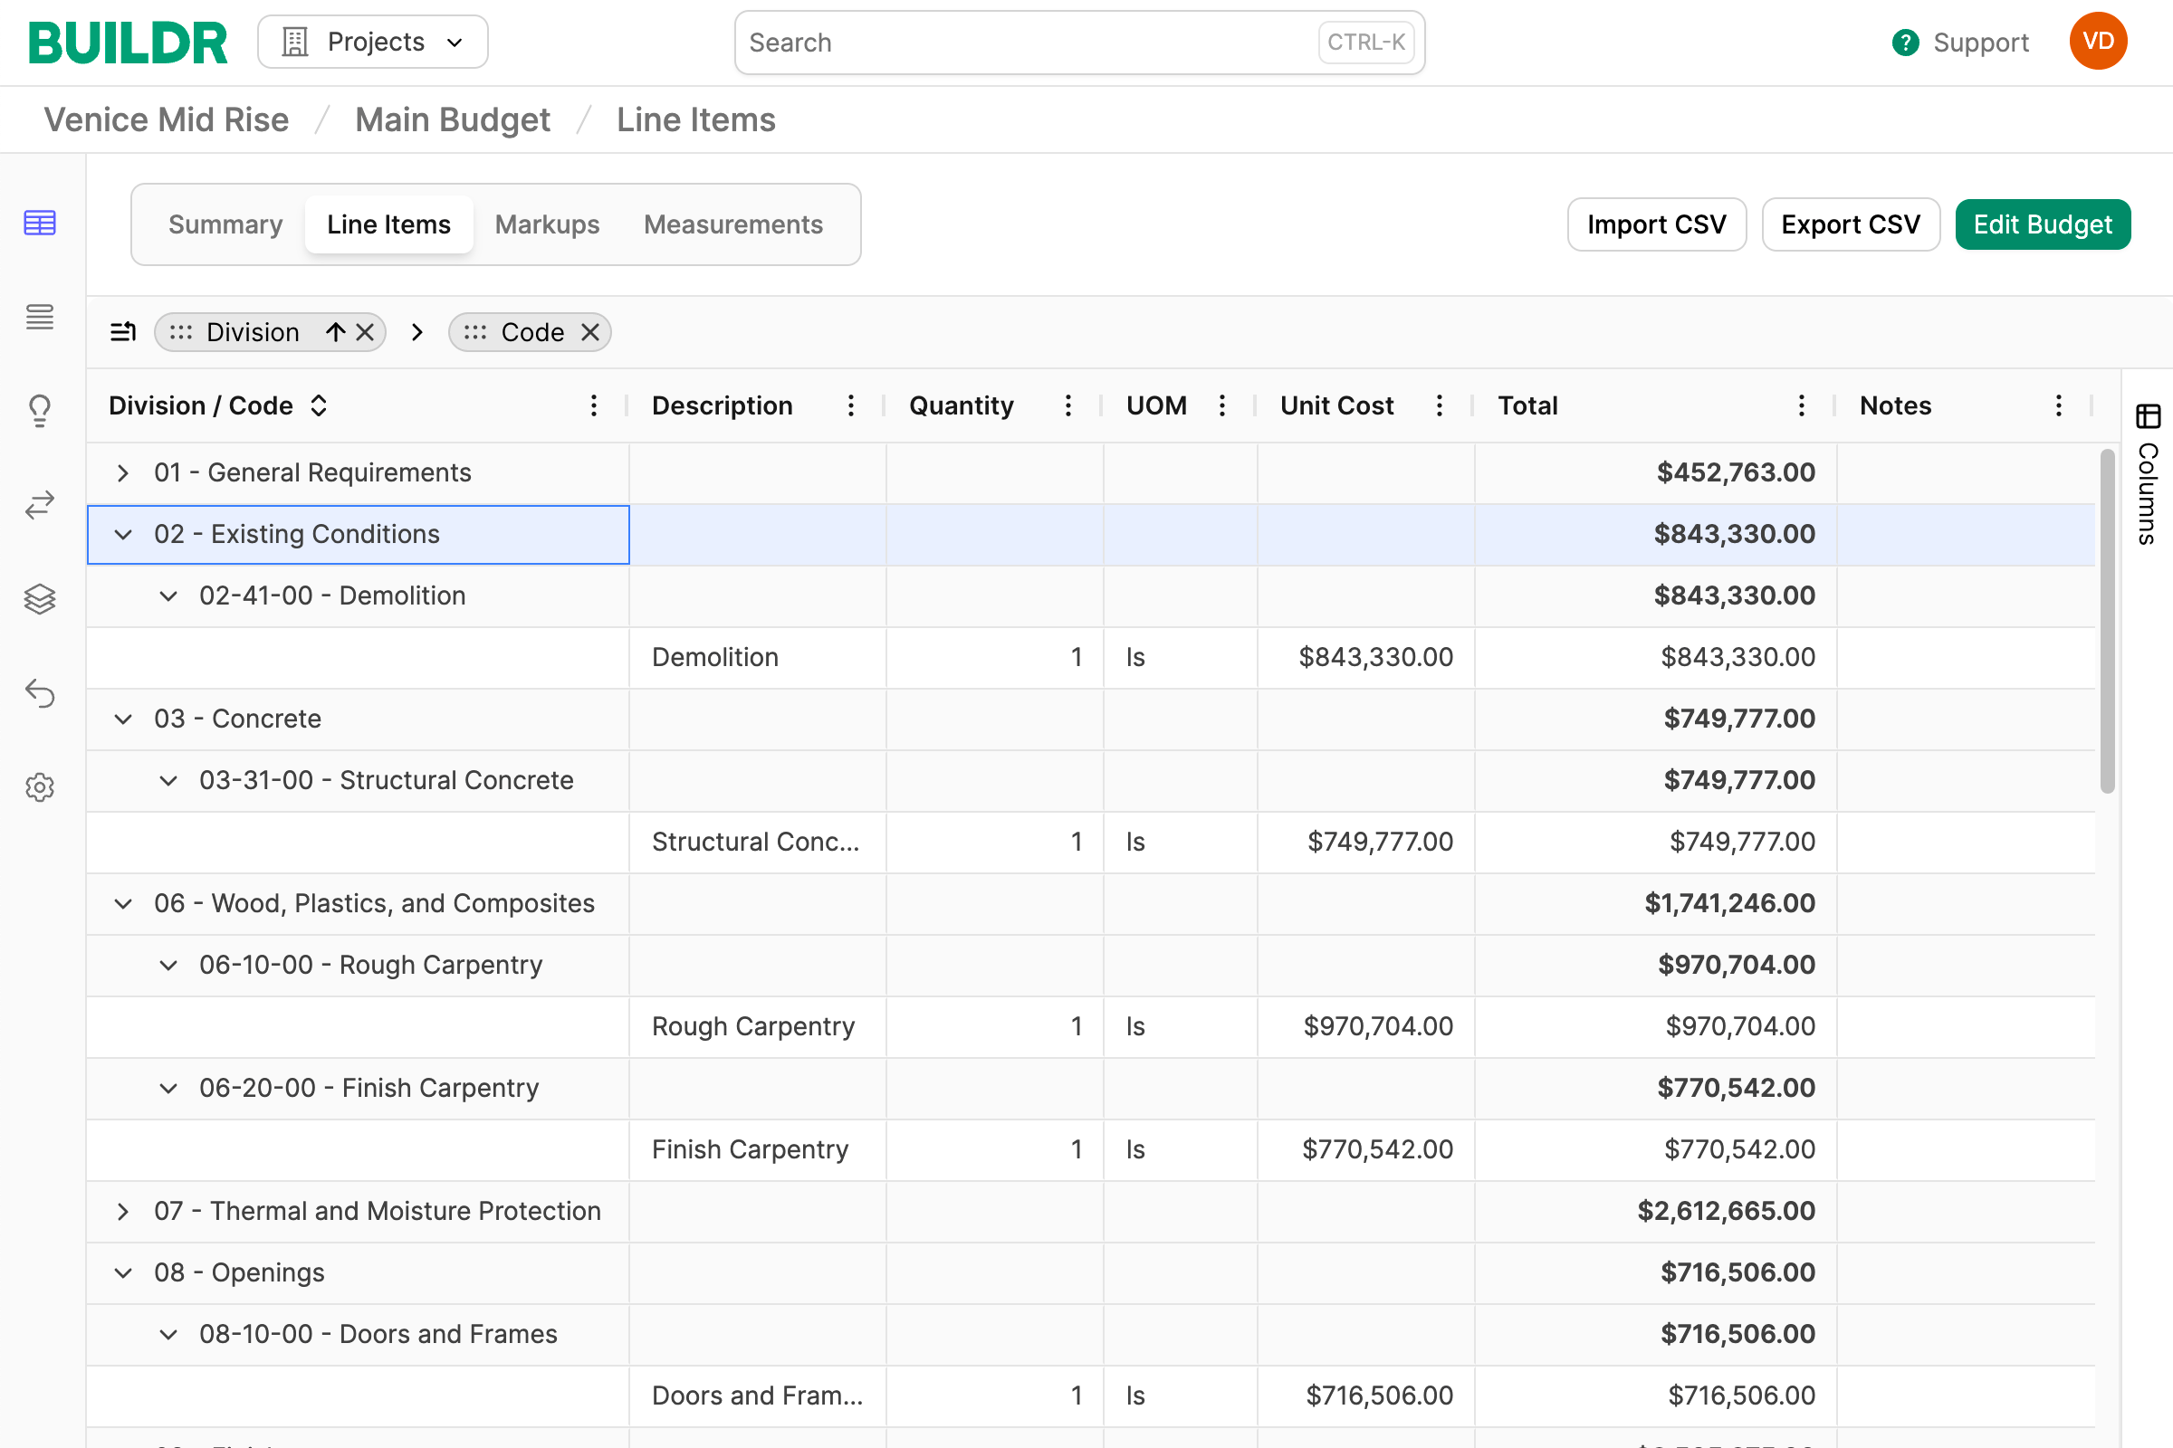This screenshot has width=2173, height=1448.
Task: Open the budget table view in the sidebar
Action: pyautogui.click(x=40, y=223)
